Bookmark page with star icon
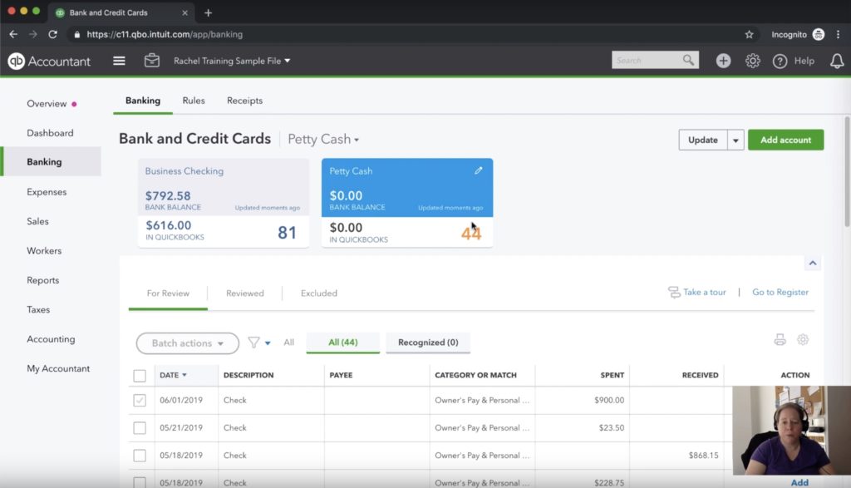Screen dimensions: 851x488 [749, 34]
